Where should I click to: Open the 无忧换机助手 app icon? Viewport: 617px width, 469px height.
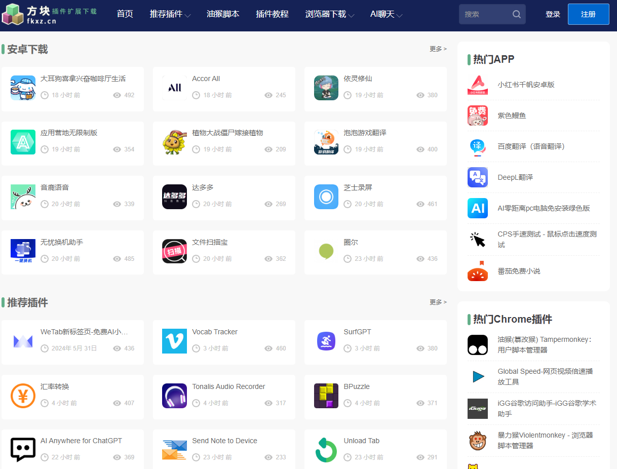coord(23,251)
